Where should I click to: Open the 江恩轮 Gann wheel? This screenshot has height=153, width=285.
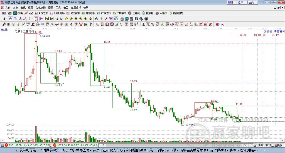tap(134, 13)
